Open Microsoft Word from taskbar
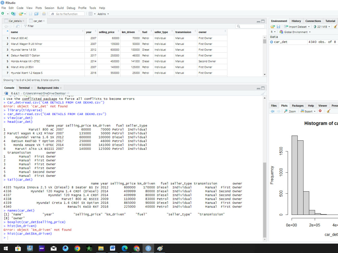Image resolution: width=338 pixels, height=253 pixels. click(x=113, y=249)
